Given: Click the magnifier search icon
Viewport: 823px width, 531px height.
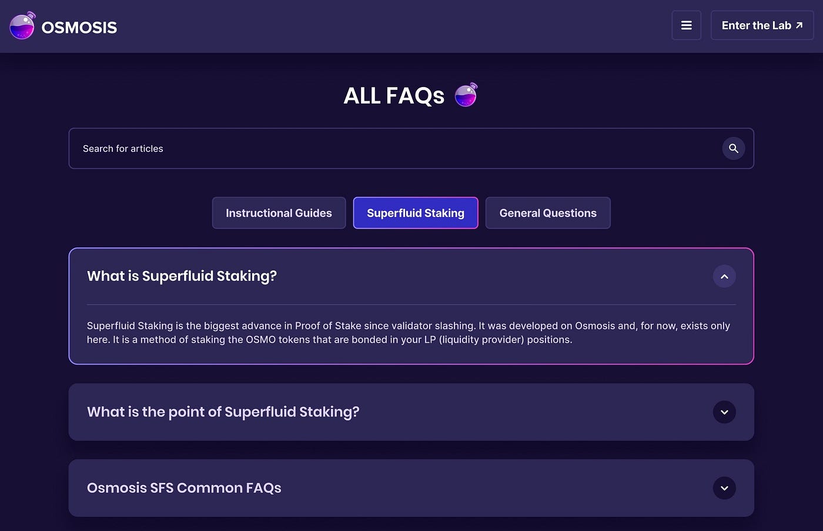Looking at the screenshot, I should (733, 148).
